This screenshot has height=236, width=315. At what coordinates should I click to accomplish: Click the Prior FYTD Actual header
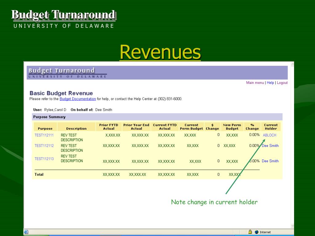[x=109, y=127]
